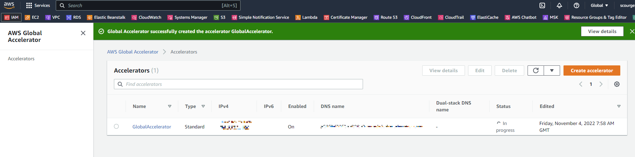This screenshot has height=157, width=635.
Task: Expand the Global region dropdown
Action: 599,5
